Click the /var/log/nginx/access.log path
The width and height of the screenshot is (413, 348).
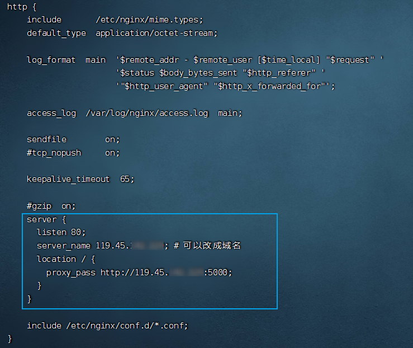coord(147,113)
